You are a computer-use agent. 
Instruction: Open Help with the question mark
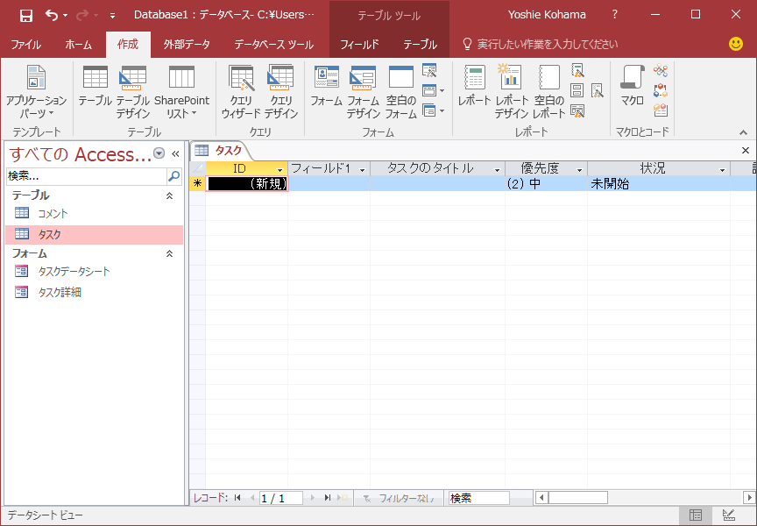(x=614, y=15)
